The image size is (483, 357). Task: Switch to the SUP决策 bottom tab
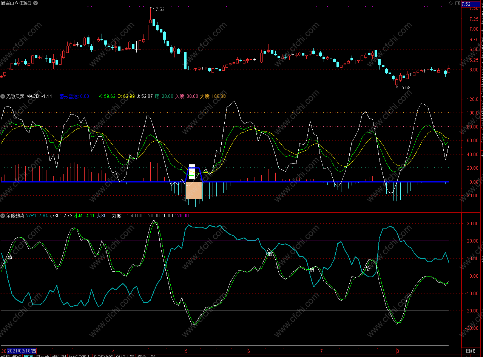coord(125,355)
